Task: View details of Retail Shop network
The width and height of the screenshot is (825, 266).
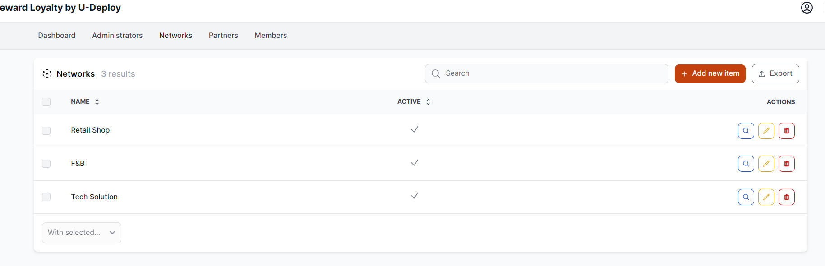Action: [x=746, y=131]
